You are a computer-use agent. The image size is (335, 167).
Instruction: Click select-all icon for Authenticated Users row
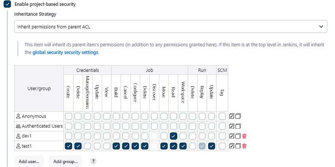232,126
